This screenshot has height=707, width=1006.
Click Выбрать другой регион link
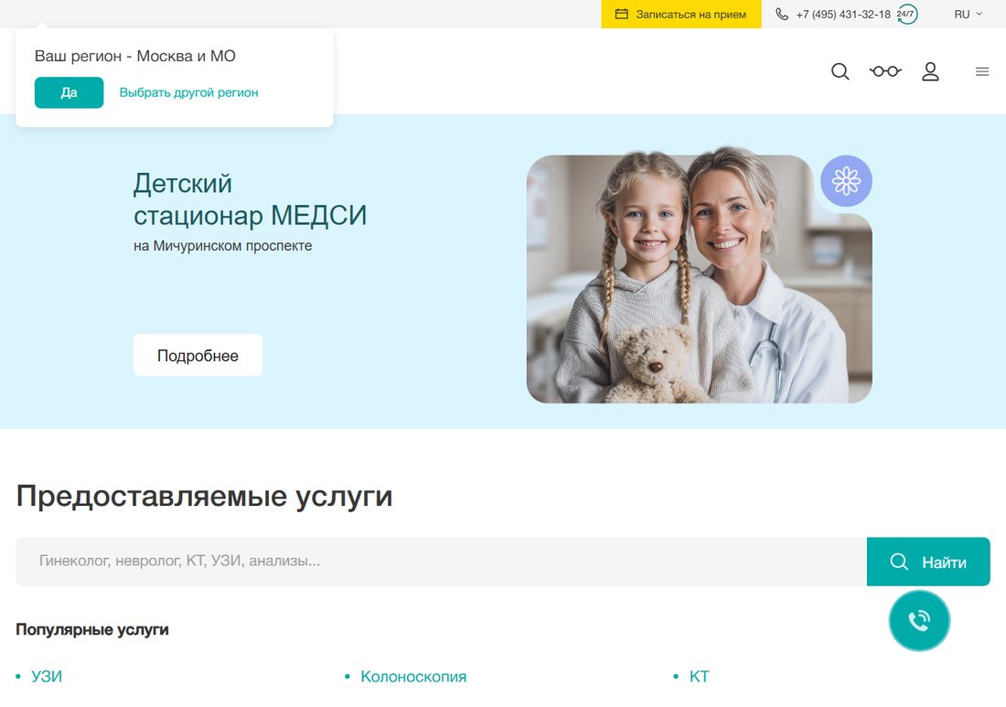click(x=188, y=92)
